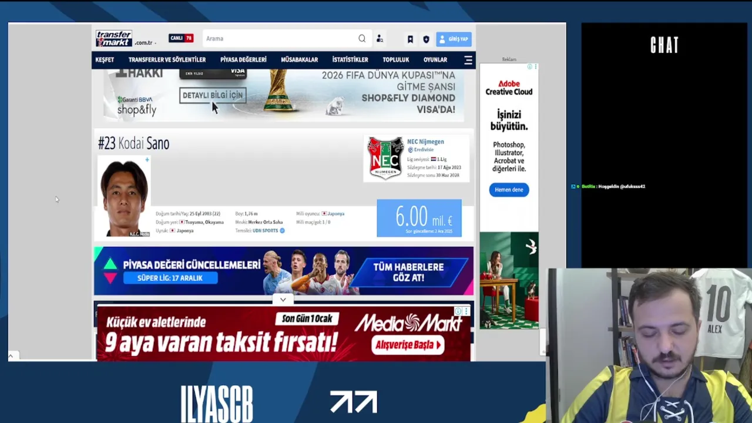Click the SÜPER LİG: 17 ARALIK label
The width and height of the screenshot is (752, 423).
(x=170, y=278)
